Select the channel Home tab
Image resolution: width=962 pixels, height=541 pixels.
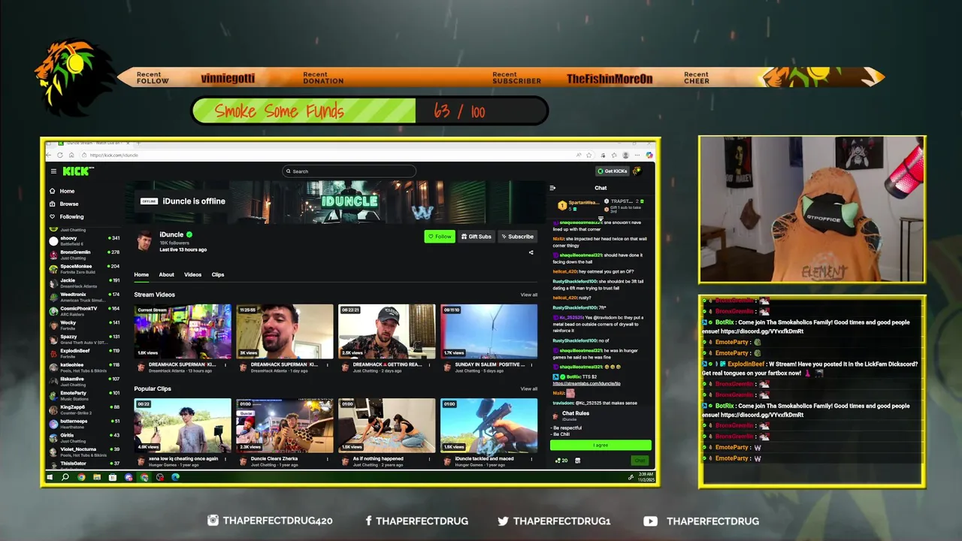(x=141, y=274)
